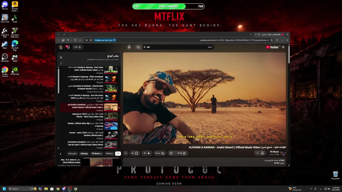Open the YR Music channel avatar

[x=283, y=153]
